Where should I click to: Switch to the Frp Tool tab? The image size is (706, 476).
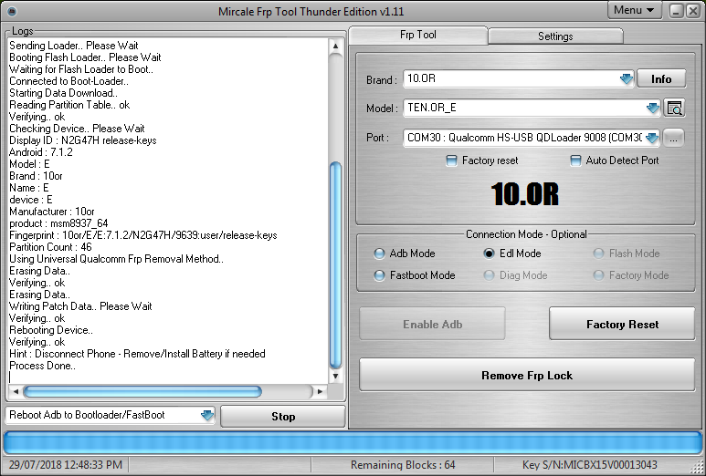[x=417, y=35]
